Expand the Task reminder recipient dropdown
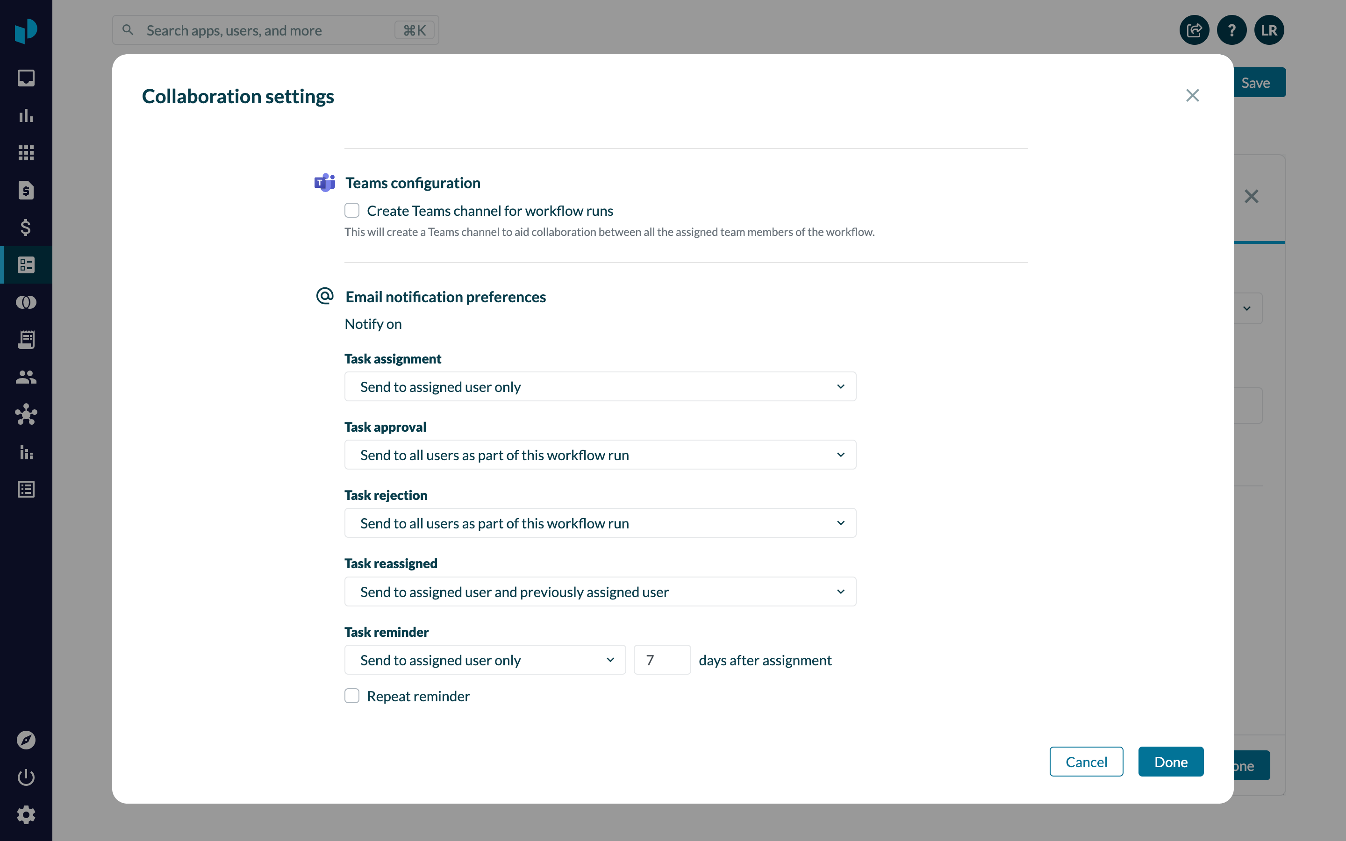 click(x=485, y=660)
